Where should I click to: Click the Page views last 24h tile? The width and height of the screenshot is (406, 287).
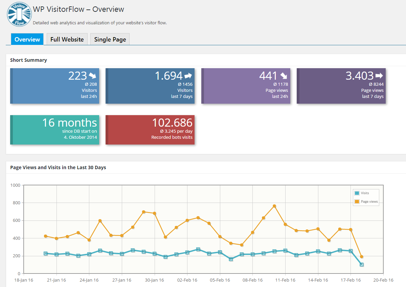(x=246, y=86)
